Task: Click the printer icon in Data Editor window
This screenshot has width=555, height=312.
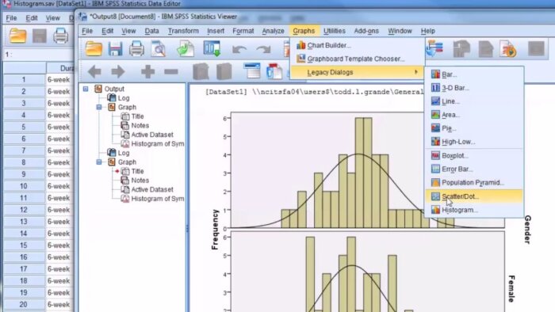Action: [60, 36]
